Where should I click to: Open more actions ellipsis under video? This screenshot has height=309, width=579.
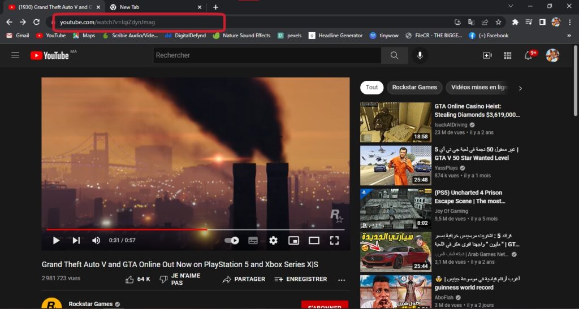point(342,280)
